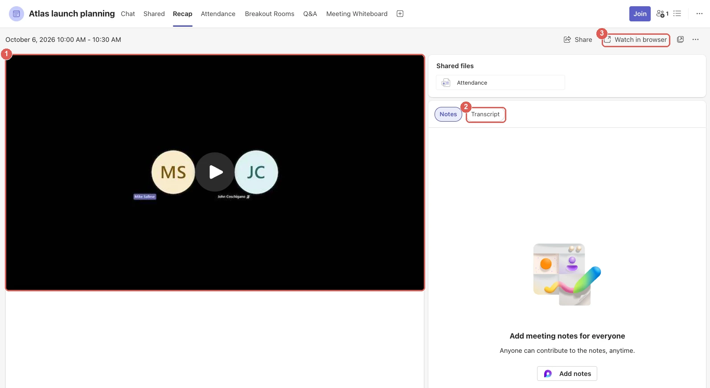Open more options next to the list icon
Viewport: 710px width, 388px height.
point(699,14)
